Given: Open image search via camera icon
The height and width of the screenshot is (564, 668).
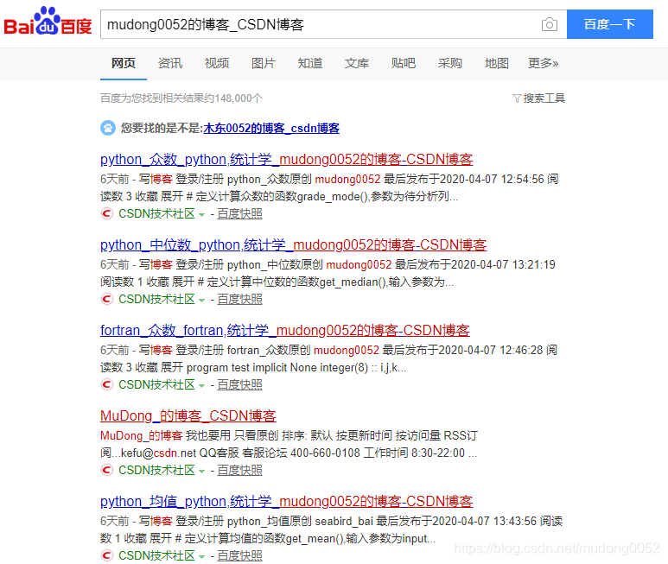Looking at the screenshot, I should 549,25.
